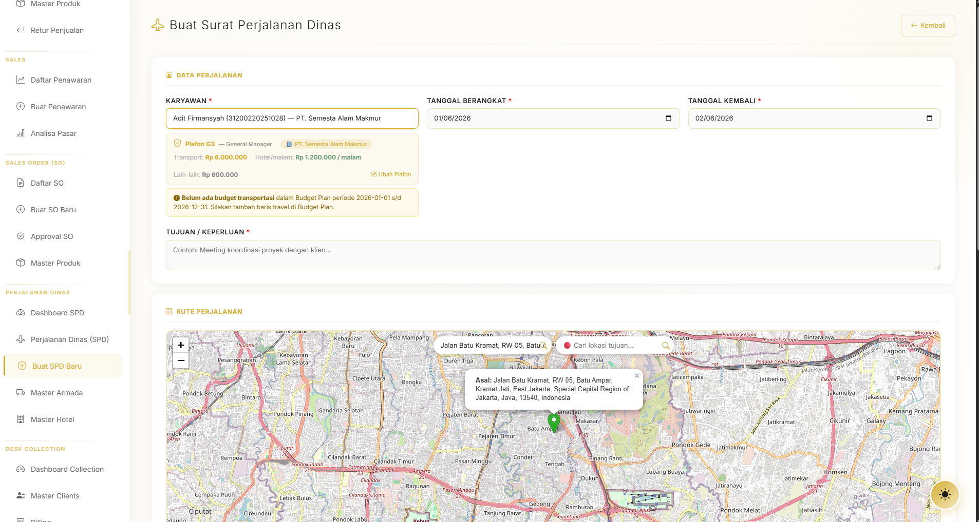Open Retur Penjualan in sidebar
979x522 pixels.
coord(57,30)
